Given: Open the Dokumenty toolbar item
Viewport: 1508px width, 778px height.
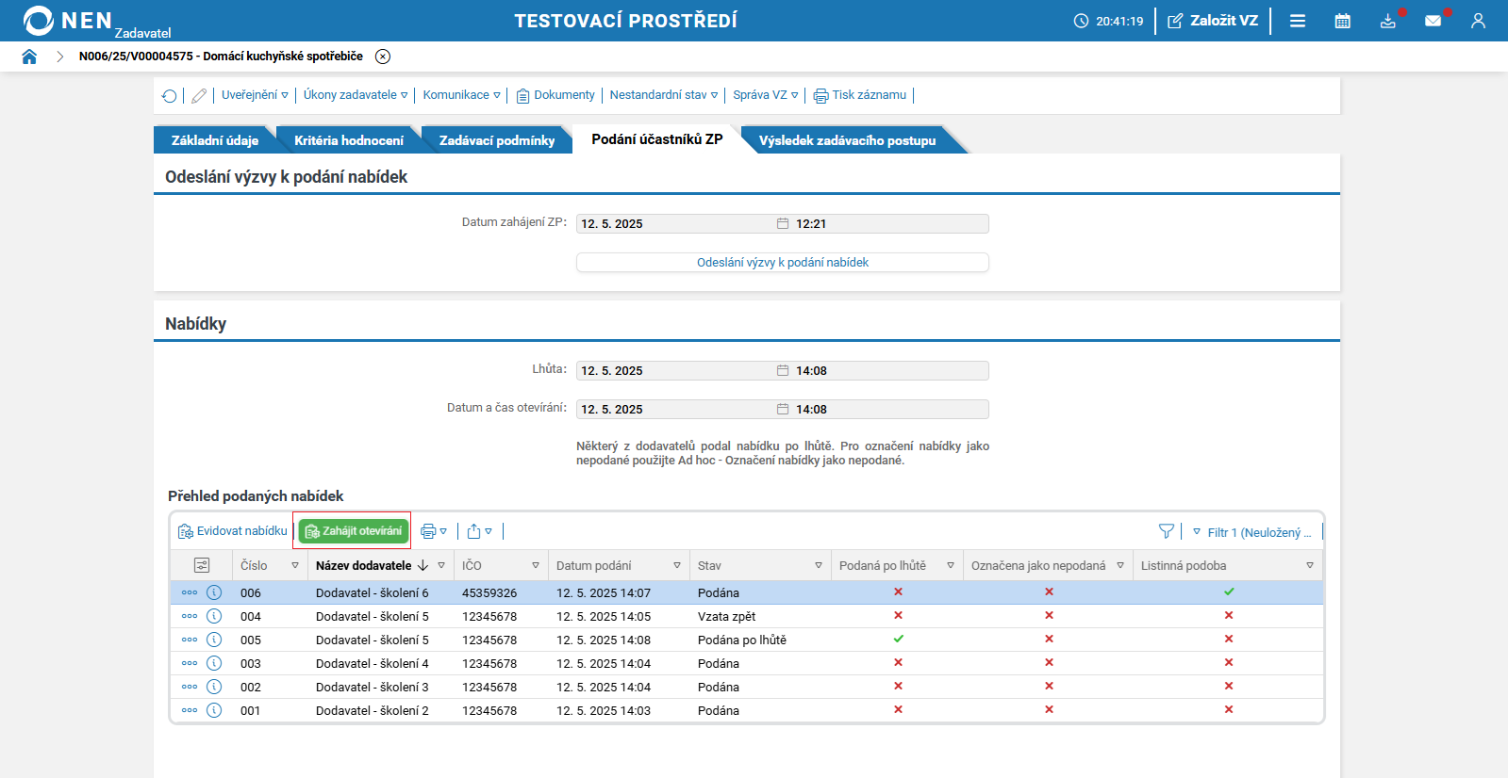Looking at the screenshot, I should 555,95.
